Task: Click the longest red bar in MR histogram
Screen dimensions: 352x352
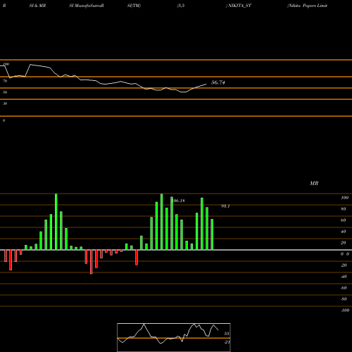Action: 92,262
